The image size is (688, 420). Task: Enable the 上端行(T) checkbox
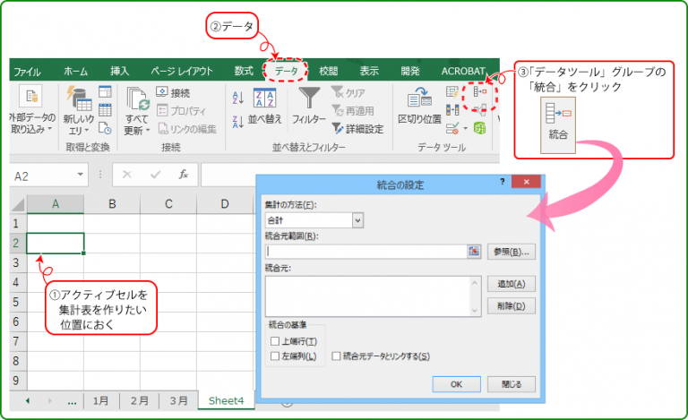(x=275, y=340)
